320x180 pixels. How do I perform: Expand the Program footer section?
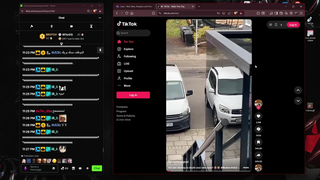(x=121, y=111)
